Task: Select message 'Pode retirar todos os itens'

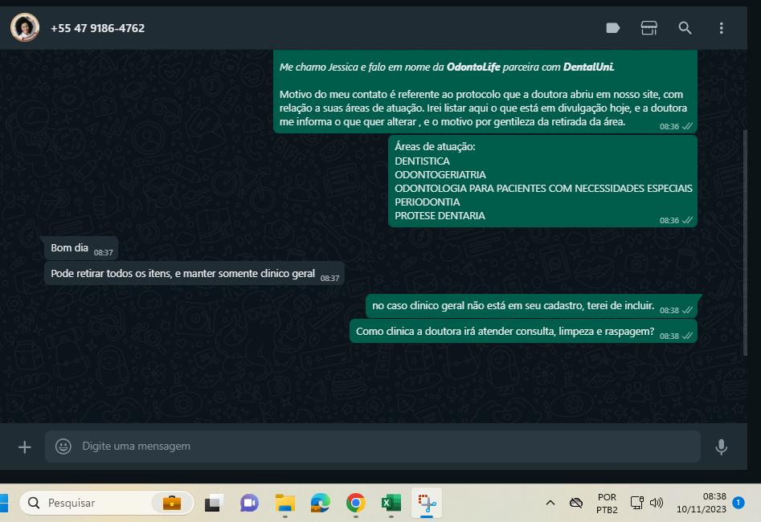Action: tap(194, 274)
